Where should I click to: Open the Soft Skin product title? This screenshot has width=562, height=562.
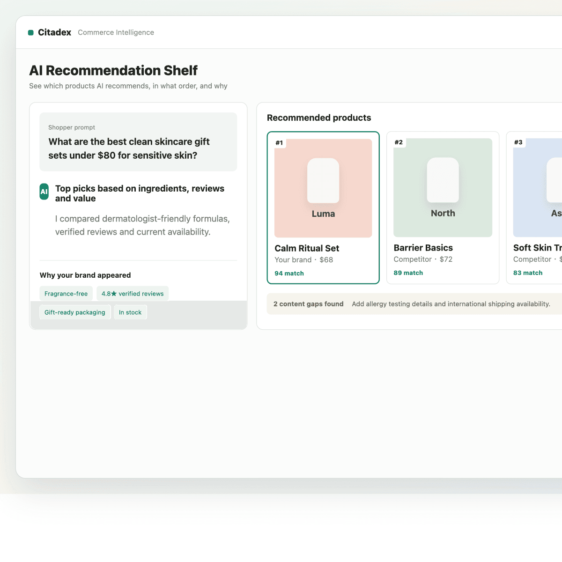pos(538,248)
